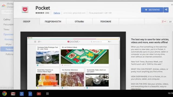
Task: Open Google Docs from the shelf
Action: click(30, 94)
